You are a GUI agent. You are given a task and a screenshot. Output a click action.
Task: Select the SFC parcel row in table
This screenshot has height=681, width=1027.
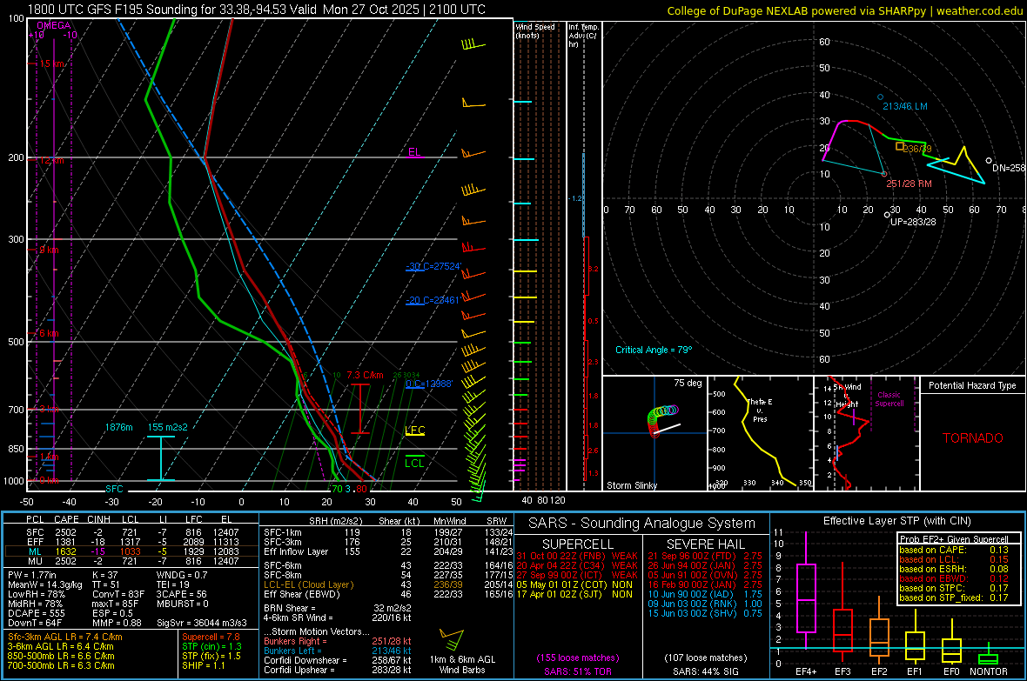point(131,532)
